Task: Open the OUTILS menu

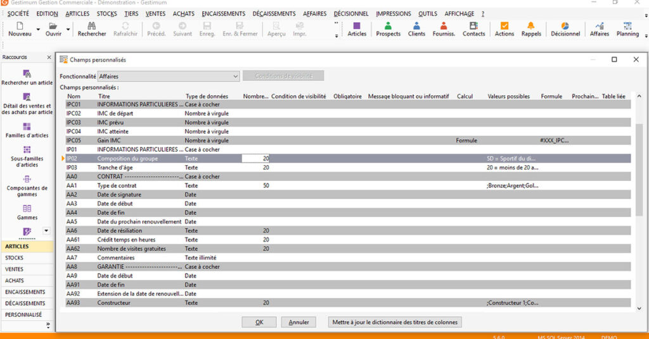Action: 427,14
